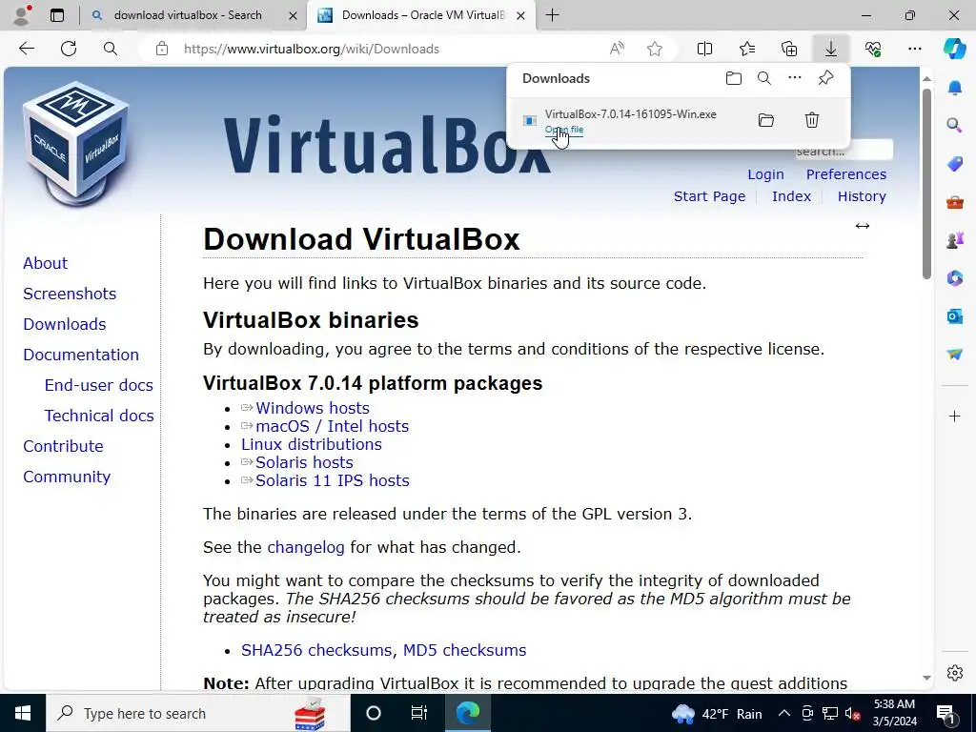This screenshot has width=976, height=732.
Task: Show VirtualBox installer in folder
Action: coord(765,120)
